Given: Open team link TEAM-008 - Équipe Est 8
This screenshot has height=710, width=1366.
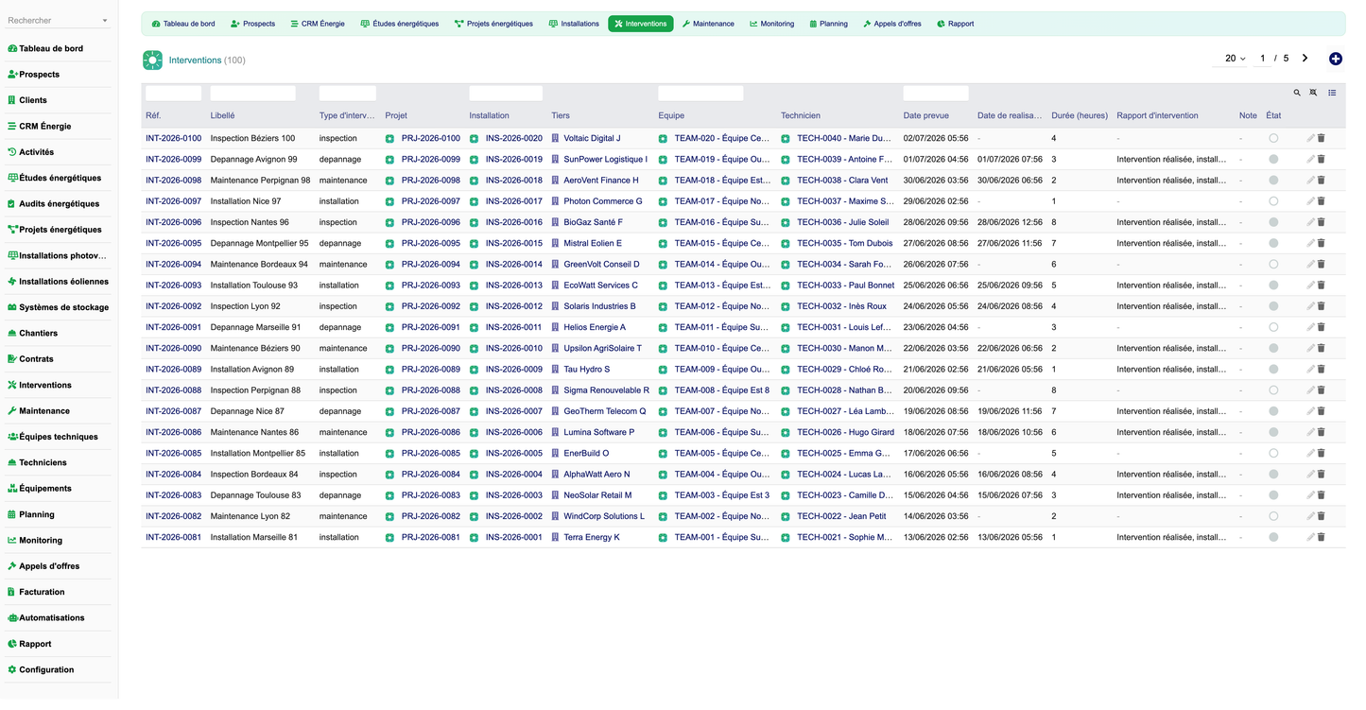Looking at the screenshot, I should [x=722, y=390].
